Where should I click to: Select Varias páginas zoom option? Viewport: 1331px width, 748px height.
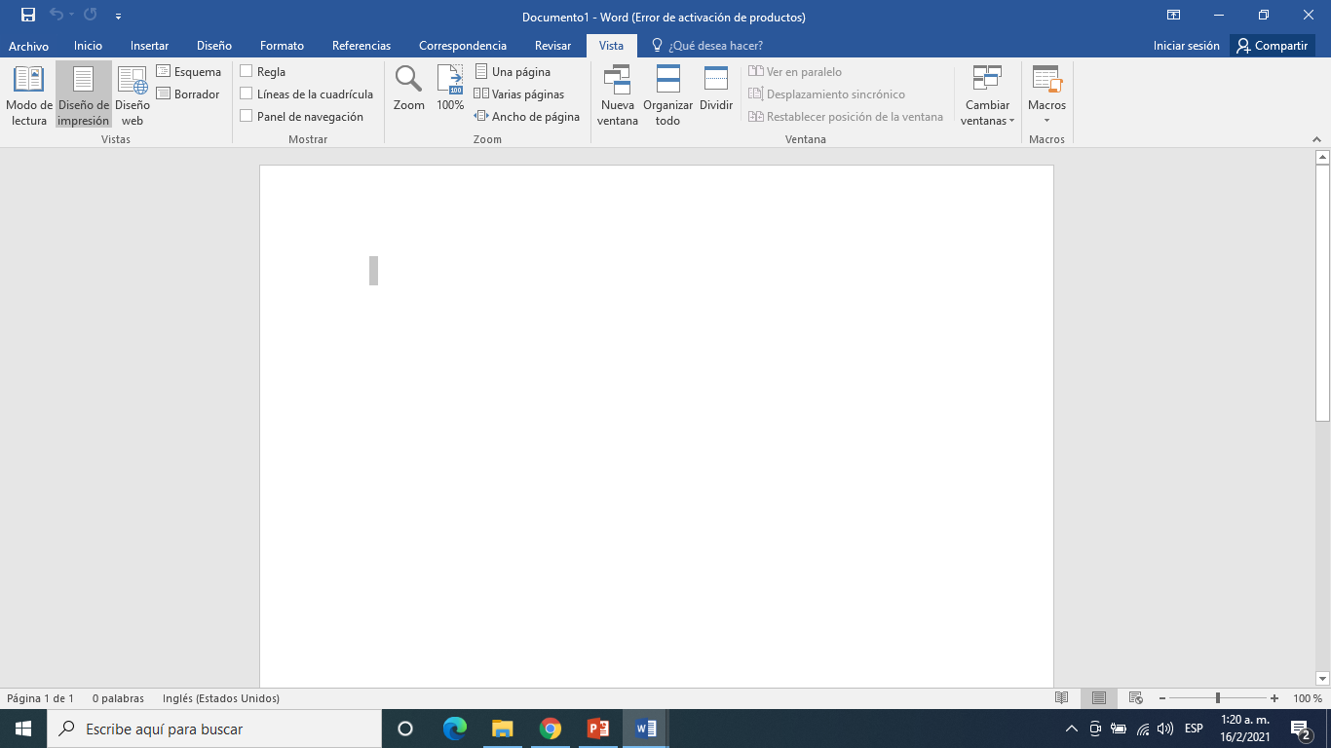tap(519, 94)
